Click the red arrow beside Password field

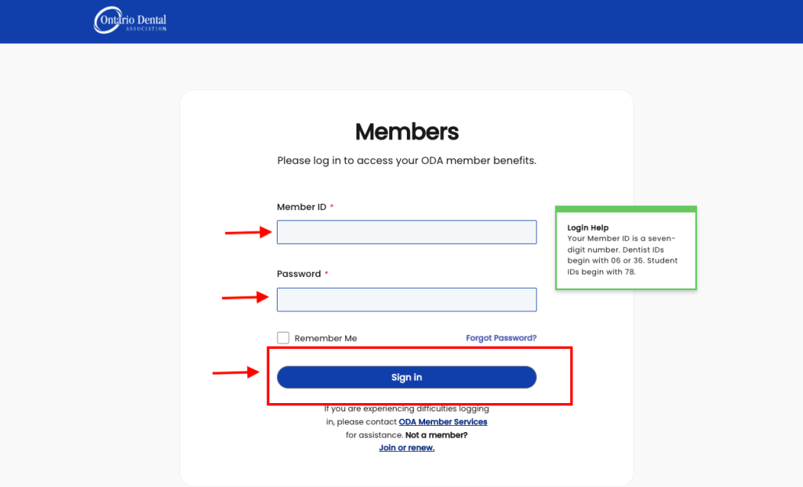[245, 297]
